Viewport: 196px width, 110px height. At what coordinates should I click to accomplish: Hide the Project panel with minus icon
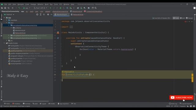click(x=51, y=14)
